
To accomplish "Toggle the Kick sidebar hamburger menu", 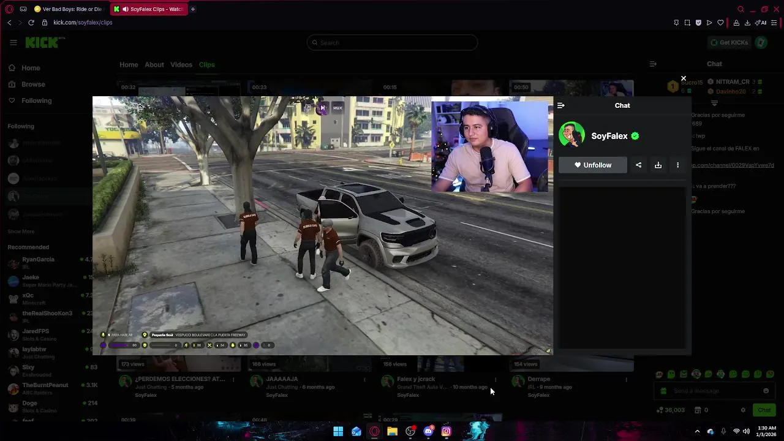I will [13, 42].
